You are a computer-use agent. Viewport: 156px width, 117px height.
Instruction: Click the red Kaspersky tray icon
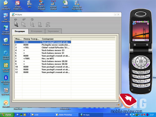[144, 115]
